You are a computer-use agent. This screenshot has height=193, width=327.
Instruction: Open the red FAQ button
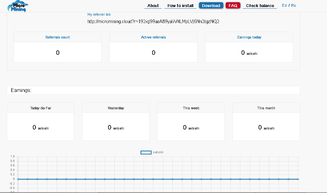pos(233,5)
